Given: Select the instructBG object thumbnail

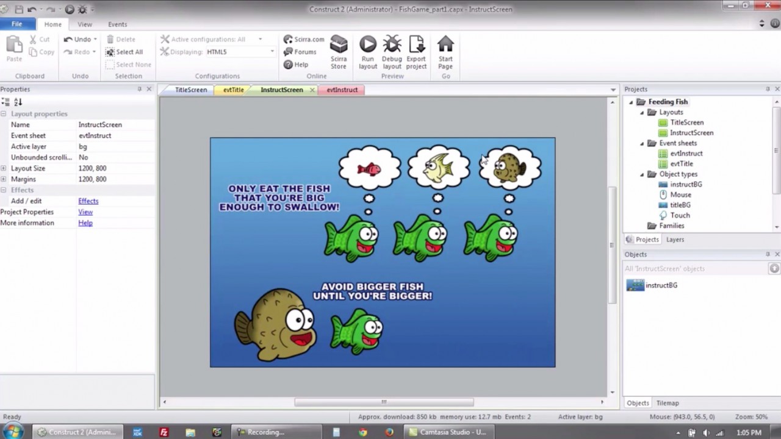Looking at the screenshot, I should click(x=635, y=285).
